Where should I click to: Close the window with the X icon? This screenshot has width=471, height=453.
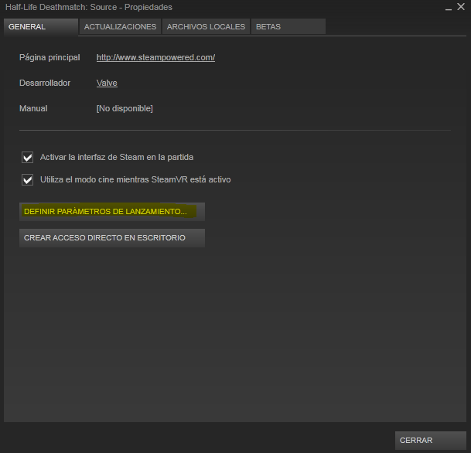point(461,7)
